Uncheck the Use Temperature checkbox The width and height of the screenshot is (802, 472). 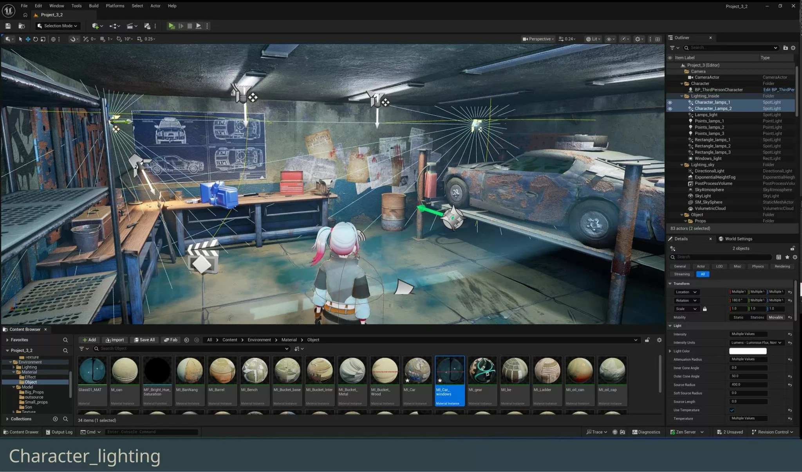tap(732, 410)
